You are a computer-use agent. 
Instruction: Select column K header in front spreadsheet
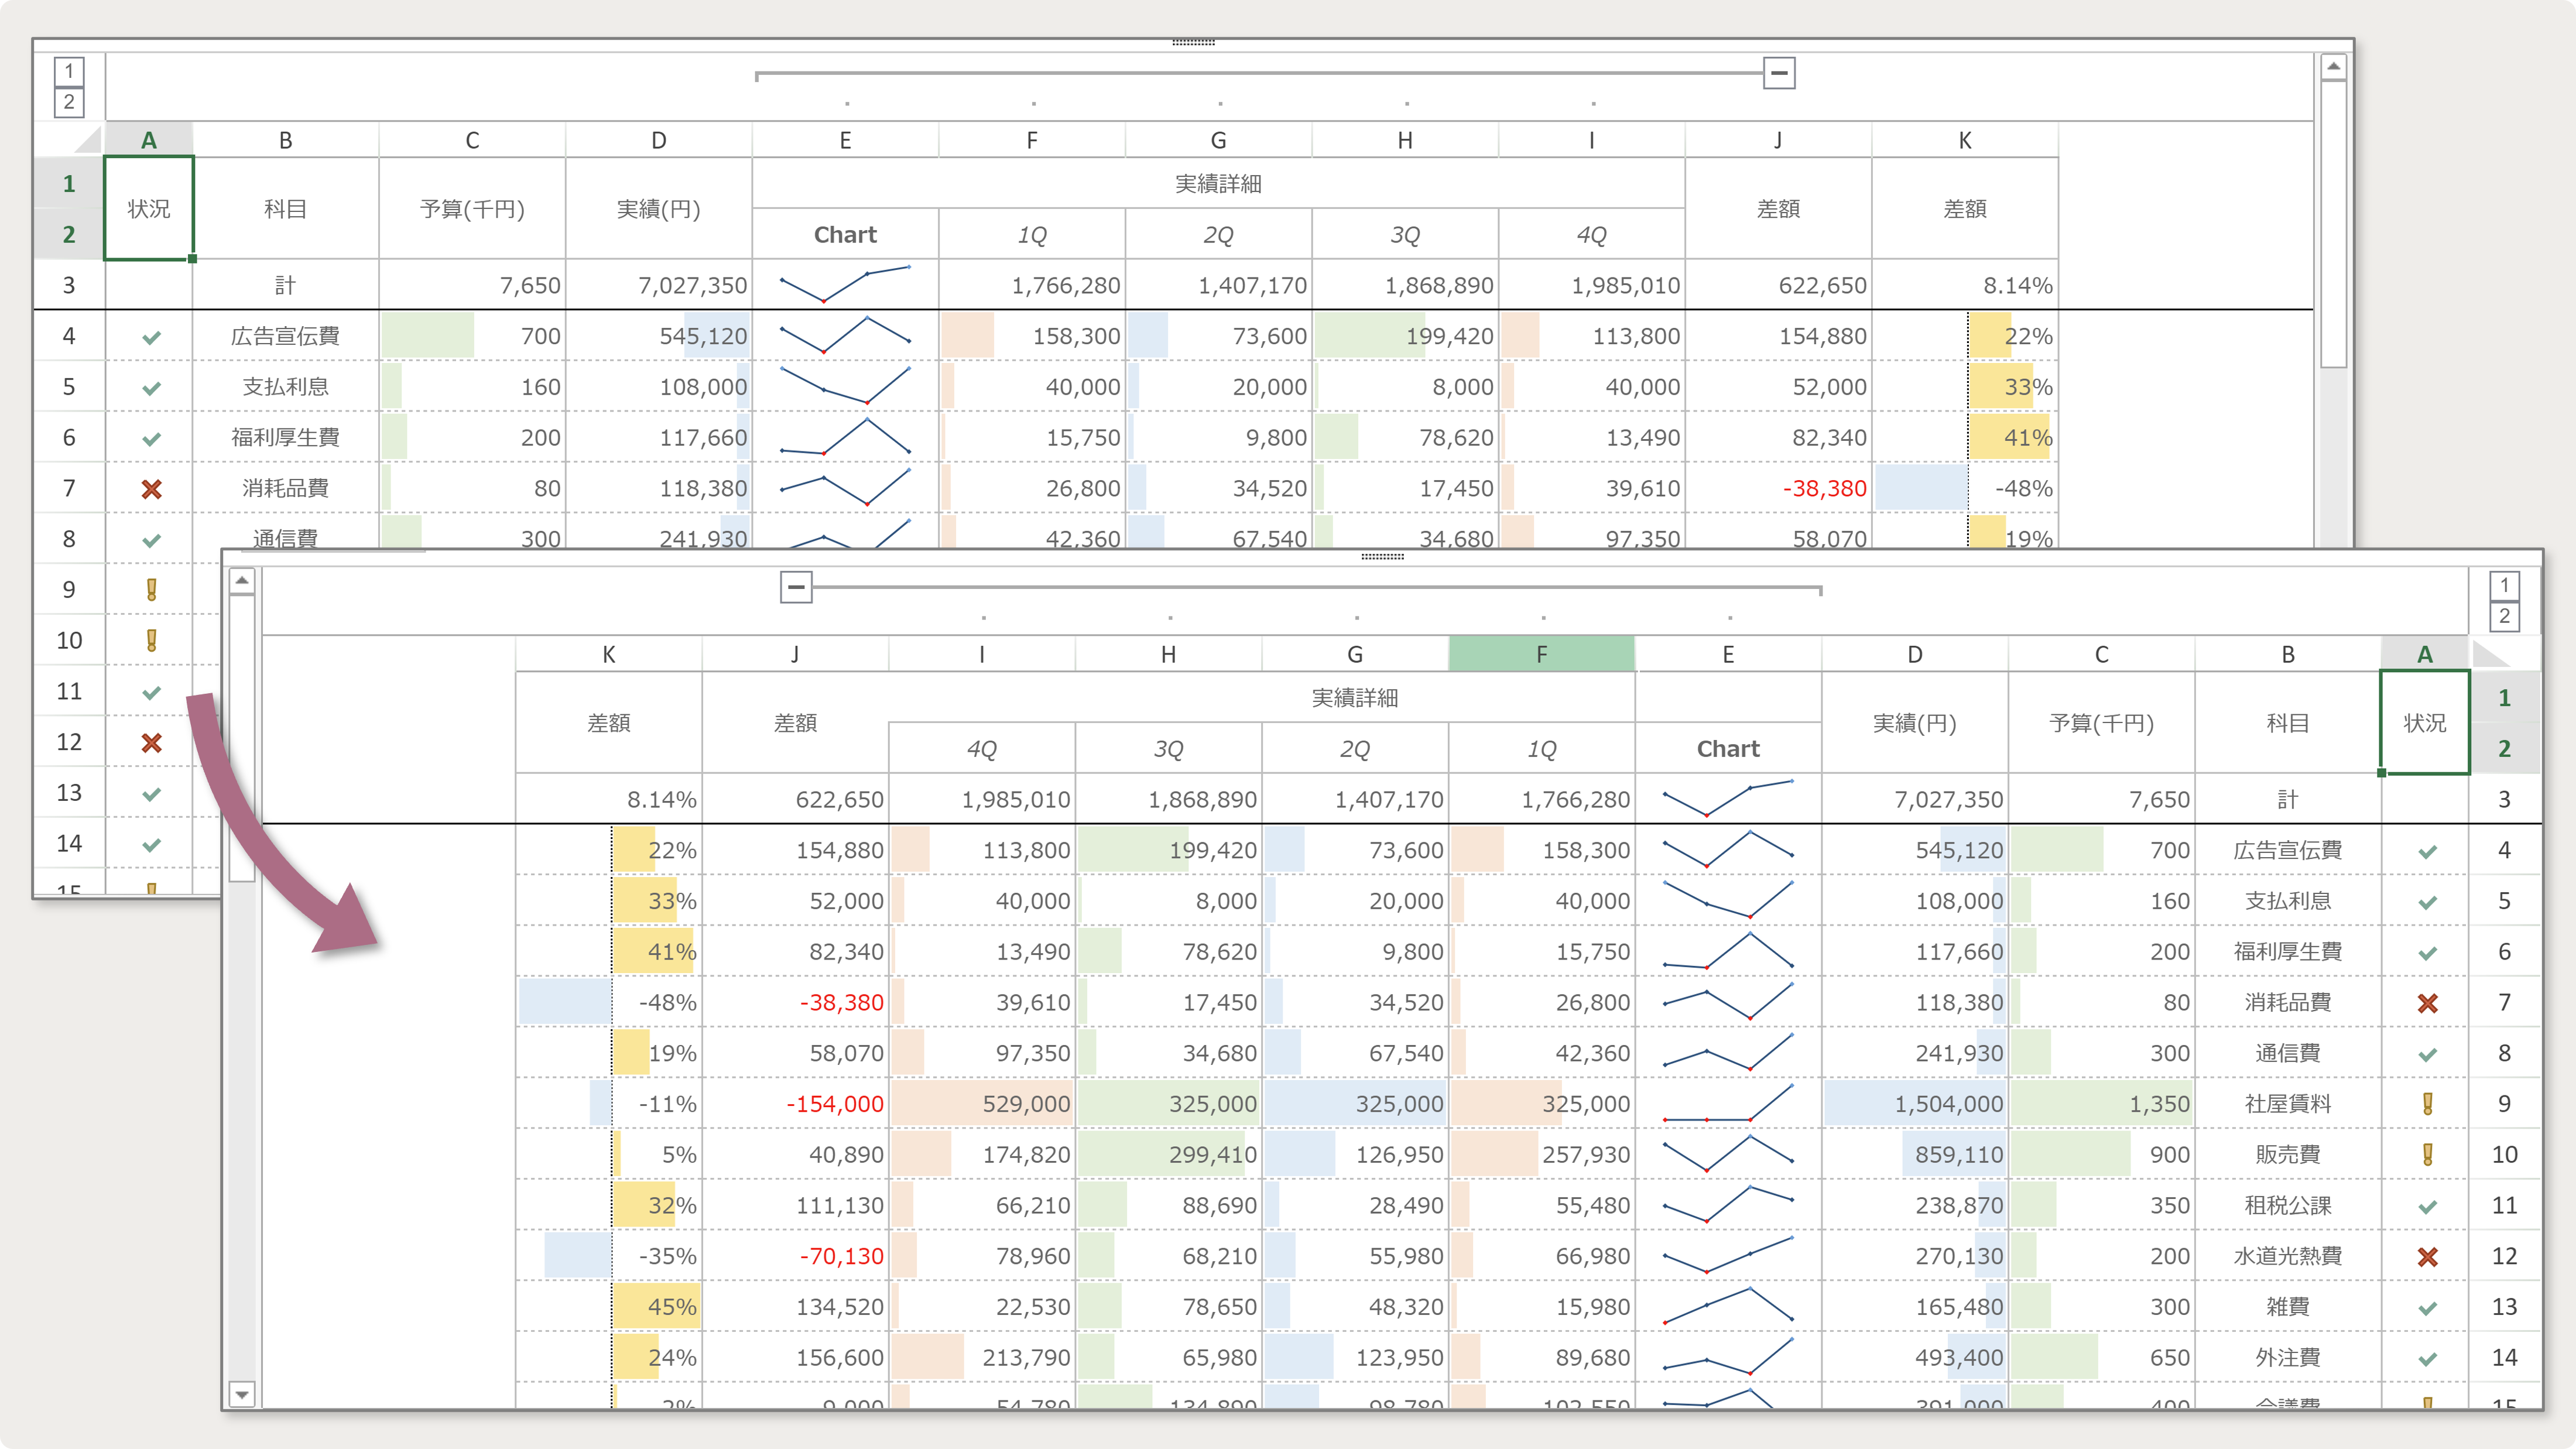(x=609, y=654)
